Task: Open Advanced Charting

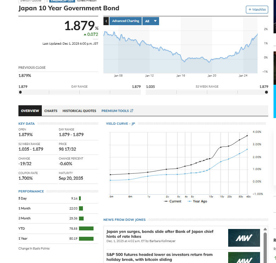Action: (125, 21)
